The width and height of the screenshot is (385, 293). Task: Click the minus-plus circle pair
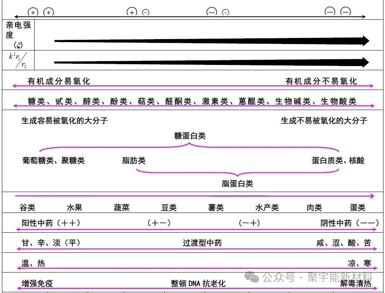(x=218, y=12)
